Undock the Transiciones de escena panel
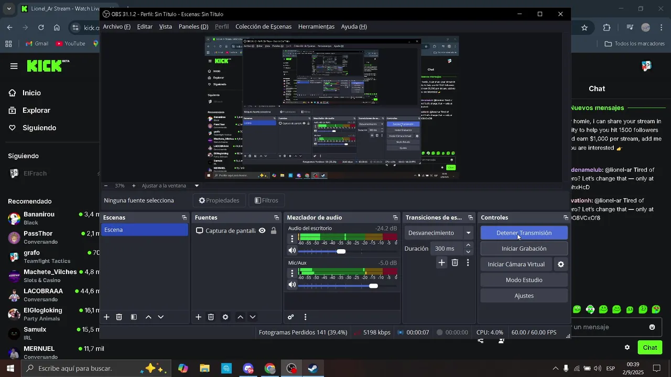The height and width of the screenshot is (377, 671). coord(470,217)
